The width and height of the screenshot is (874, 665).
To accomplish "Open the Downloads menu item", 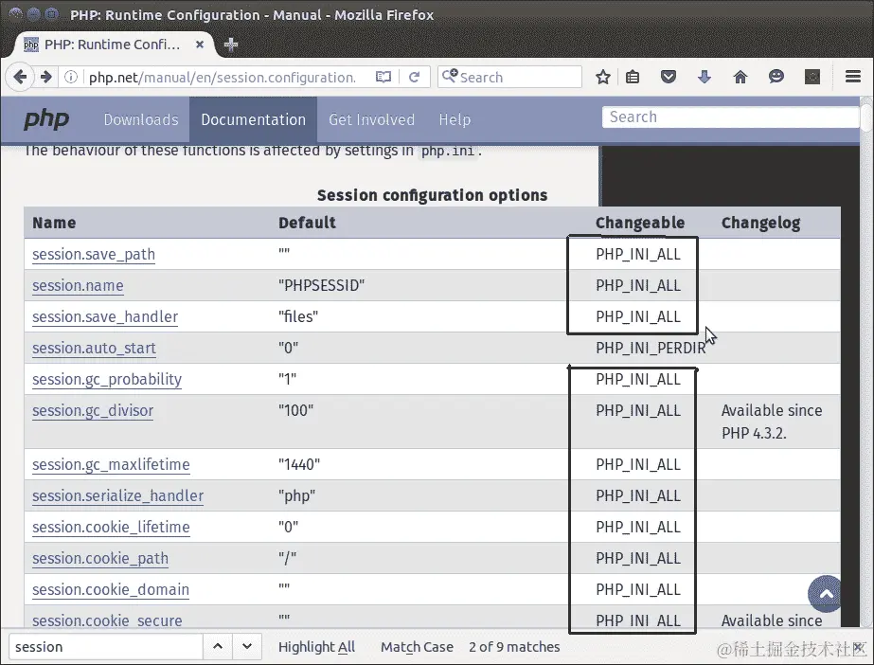I will (141, 119).
